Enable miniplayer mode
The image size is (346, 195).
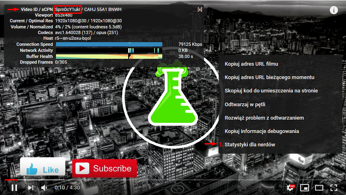[x=305, y=188]
